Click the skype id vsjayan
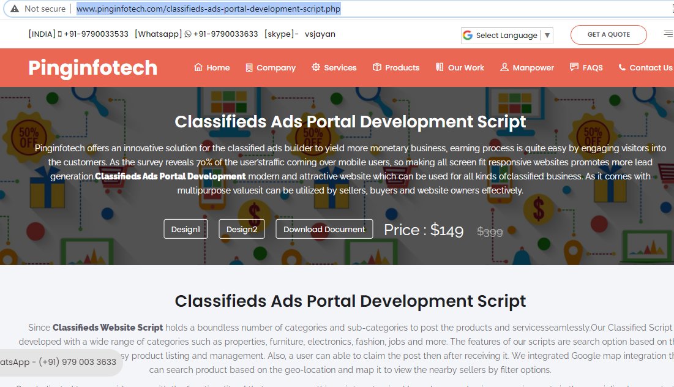The image size is (674, 387). tap(320, 34)
